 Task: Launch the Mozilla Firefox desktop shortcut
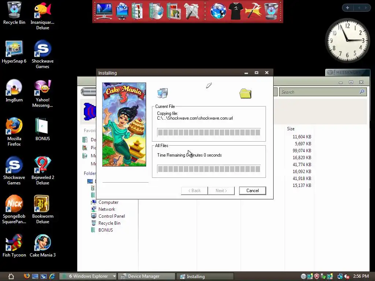pyautogui.click(x=14, y=132)
